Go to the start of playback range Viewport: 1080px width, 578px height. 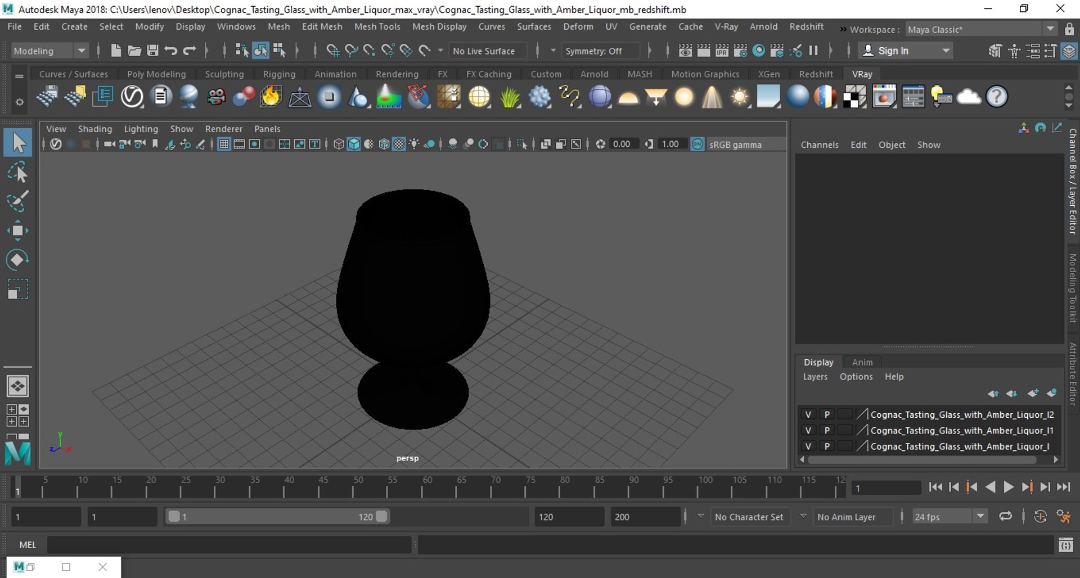coord(935,487)
